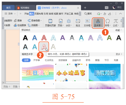Add a 批注 comment
This screenshot has width=126, height=105.
(78, 23)
